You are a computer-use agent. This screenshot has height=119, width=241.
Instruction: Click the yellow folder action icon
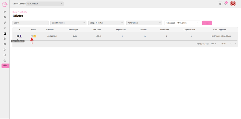click(35, 36)
